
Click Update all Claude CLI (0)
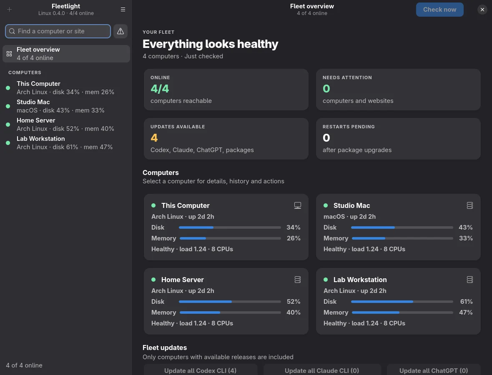[x=322, y=370]
